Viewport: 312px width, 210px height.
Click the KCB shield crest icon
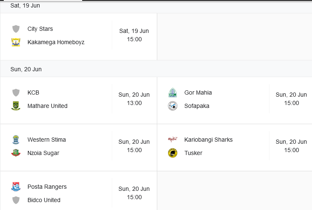[x=16, y=92]
